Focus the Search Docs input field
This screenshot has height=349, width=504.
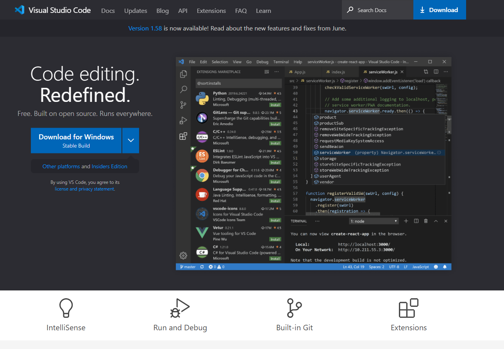coord(377,10)
